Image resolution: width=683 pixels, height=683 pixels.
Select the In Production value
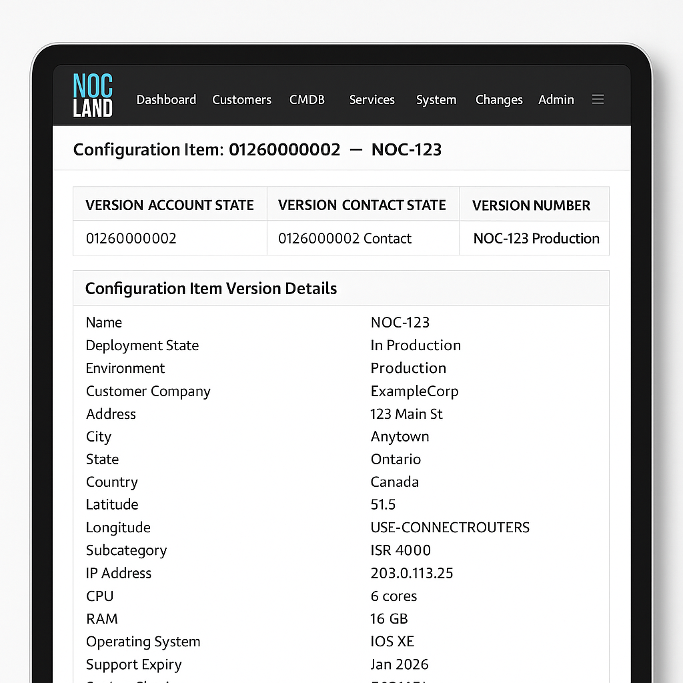pos(416,346)
